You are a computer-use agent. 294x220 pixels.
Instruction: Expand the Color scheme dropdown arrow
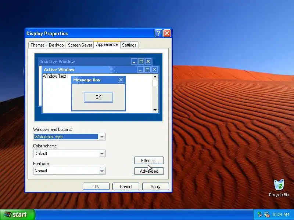(102, 154)
